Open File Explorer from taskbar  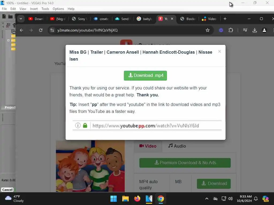[125, 199]
